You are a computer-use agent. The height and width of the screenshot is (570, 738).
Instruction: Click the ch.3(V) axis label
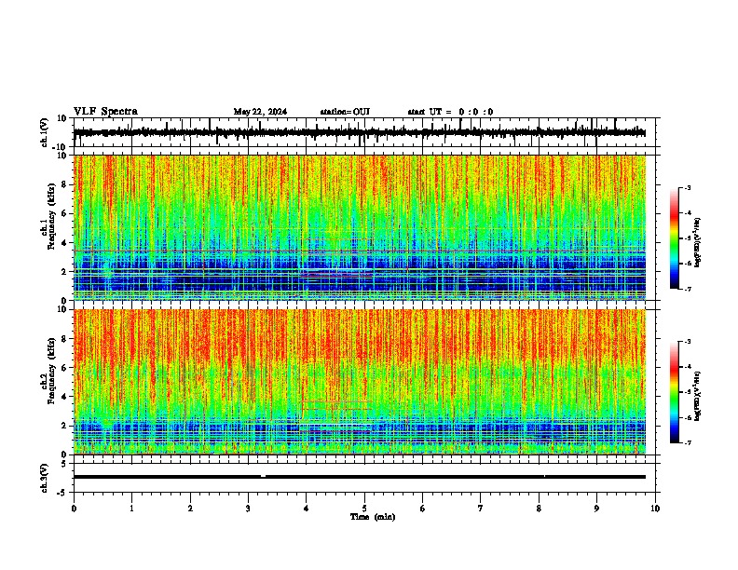[45, 478]
